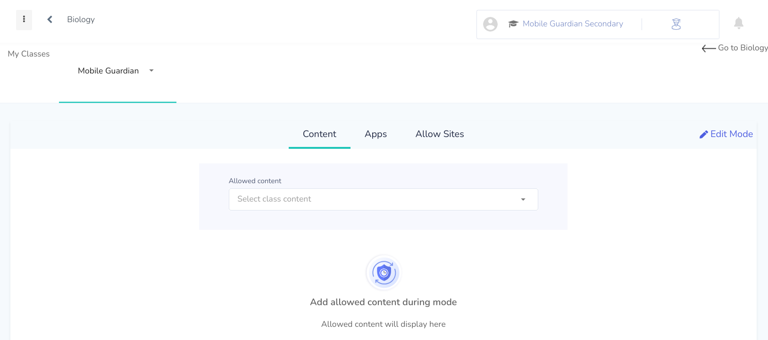768x340 pixels.
Task: Click the caret in Allowed content field
Action: (523, 200)
